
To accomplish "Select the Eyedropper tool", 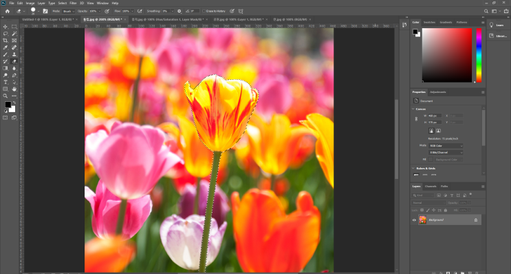I will click(x=6, y=48).
